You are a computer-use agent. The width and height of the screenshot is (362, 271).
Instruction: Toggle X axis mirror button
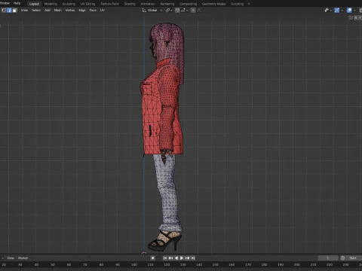(356, 17)
